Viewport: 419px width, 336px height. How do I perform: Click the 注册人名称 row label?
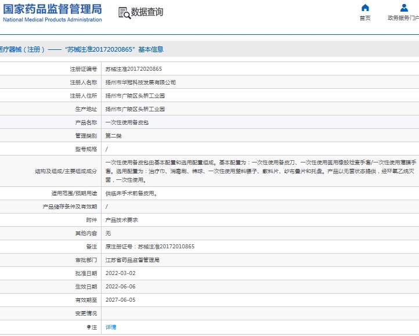84,82
